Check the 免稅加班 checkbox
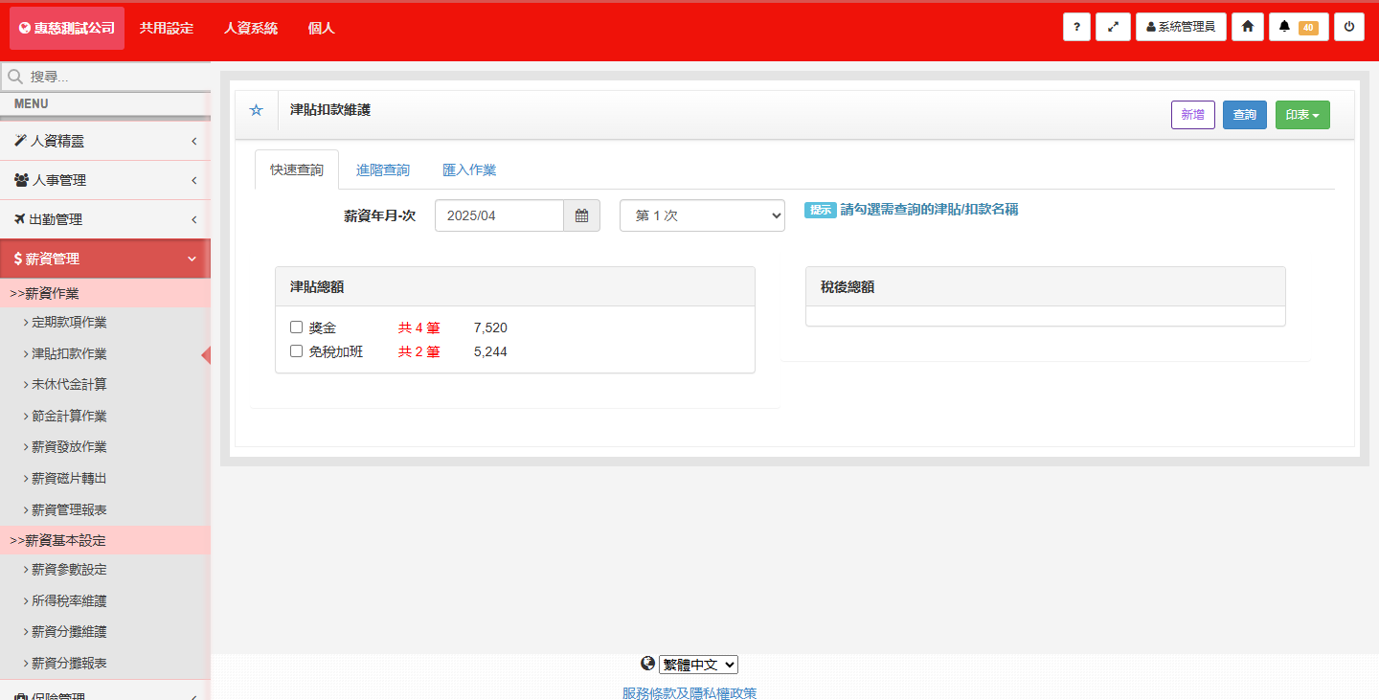Viewport: 1379px width, 700px height. 297,351
